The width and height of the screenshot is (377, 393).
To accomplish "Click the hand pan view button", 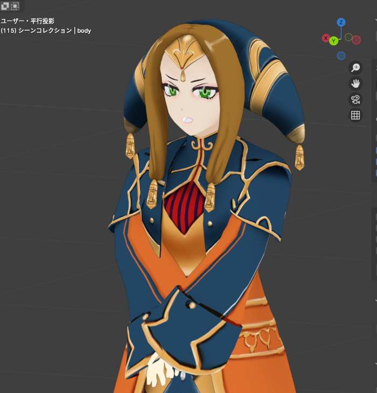I will (355, 83).
